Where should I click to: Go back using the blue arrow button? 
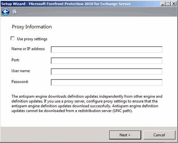click(6, 12)
